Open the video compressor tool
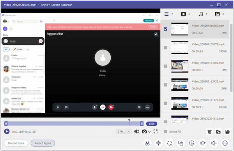This screenshot has height=151, width=234. click(158, 143)
